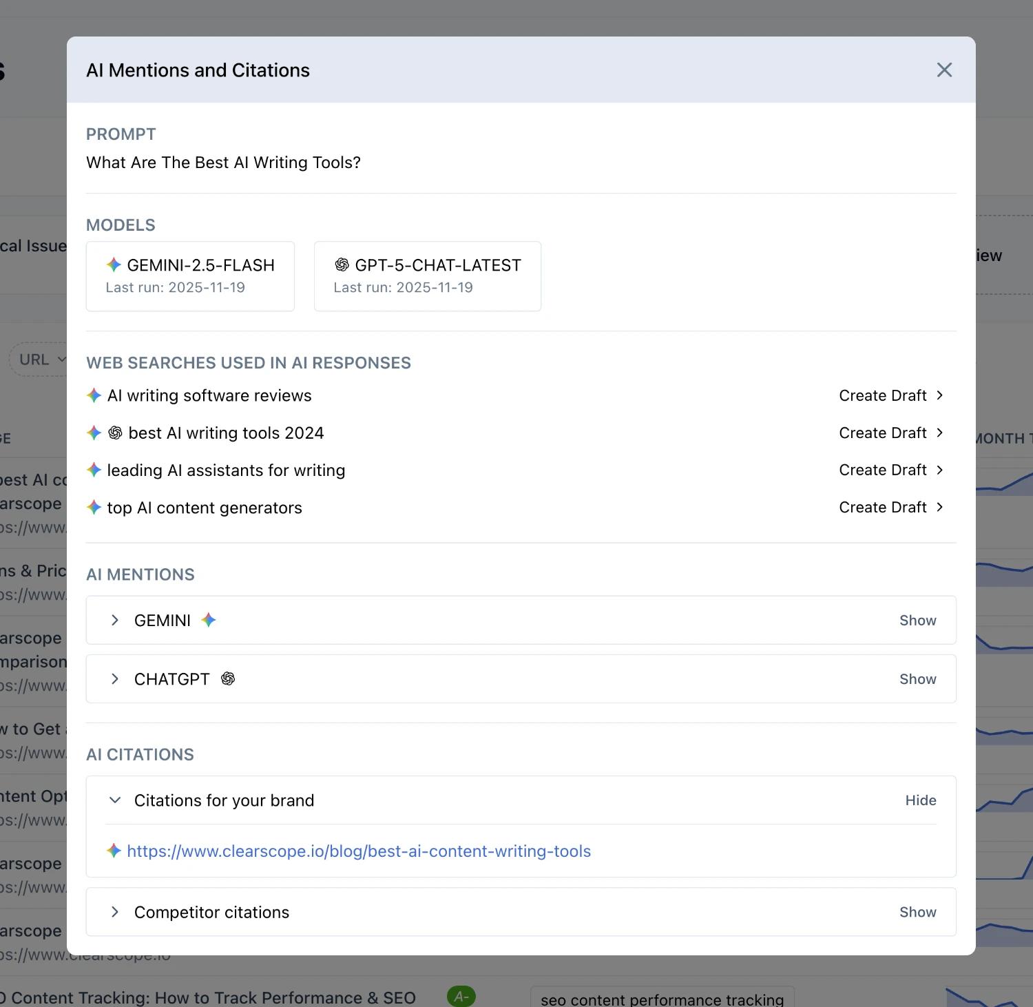Click 'top AI content generators' search text
Viewport: 1033px width, 1007px height.
(x=205, y=508)
